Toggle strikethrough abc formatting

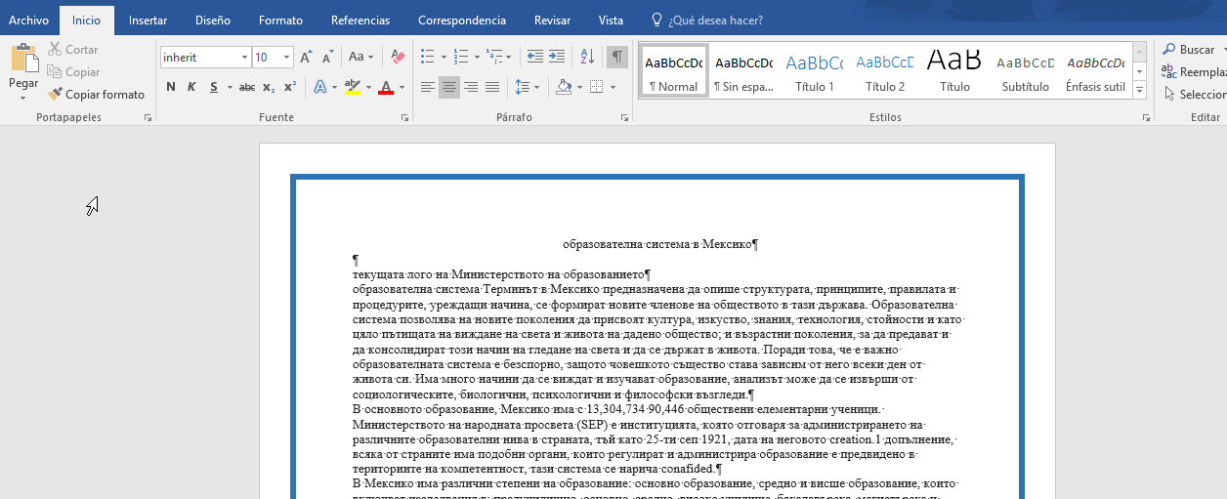click(247, 87)
